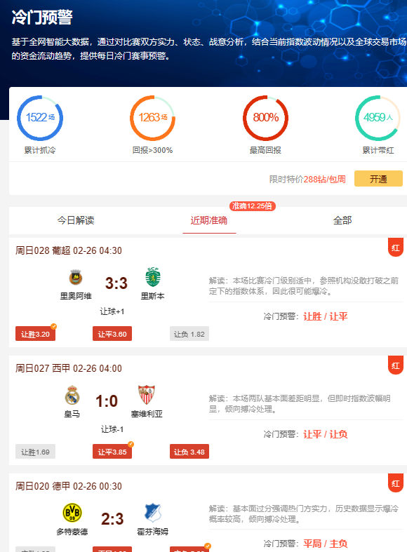The image size is (407, 552).
Task: Click the 让平3.60 odds button
Action: click(112, 334)
